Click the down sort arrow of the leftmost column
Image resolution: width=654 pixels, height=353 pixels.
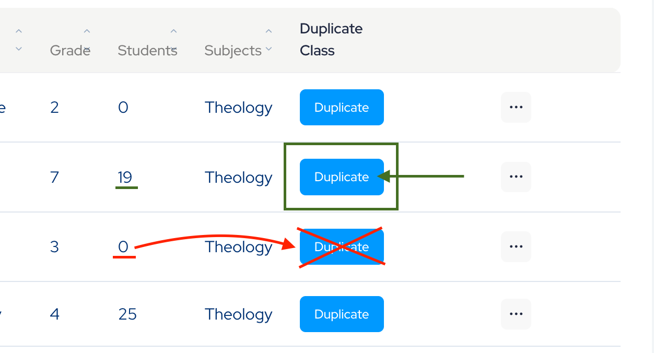[19, 49]
